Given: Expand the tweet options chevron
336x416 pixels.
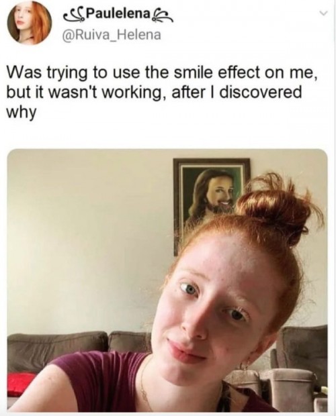Looking at the screenshot, I should pyautogui.click(x=325, y=13).
